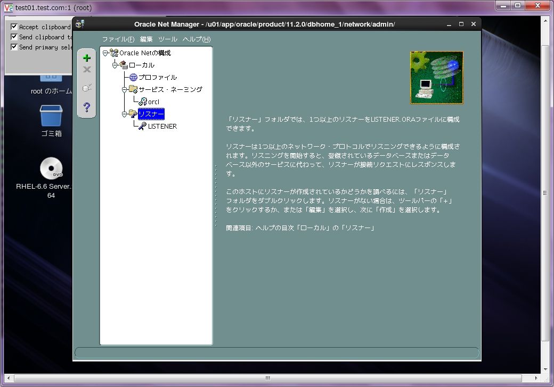The height and width of the screenshot is (387, 554).
Task: Select the orcl service name
Action: pyautogui.click(x=154, y=102)
